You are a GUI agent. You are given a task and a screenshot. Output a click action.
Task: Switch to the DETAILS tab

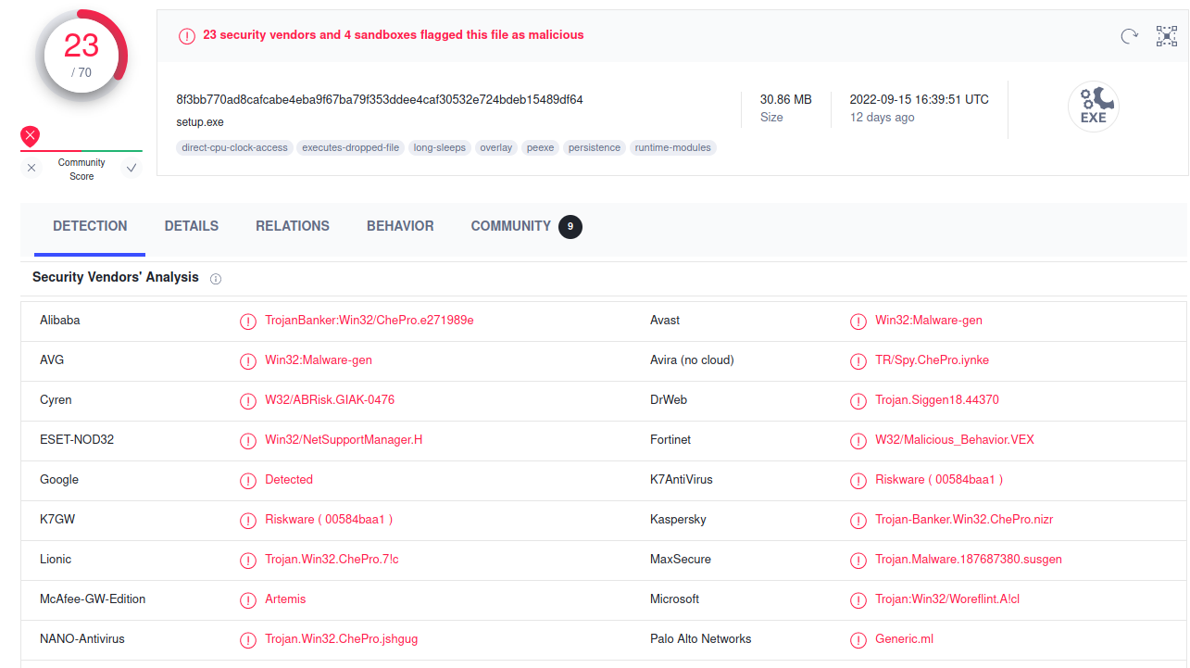point(191,226)
